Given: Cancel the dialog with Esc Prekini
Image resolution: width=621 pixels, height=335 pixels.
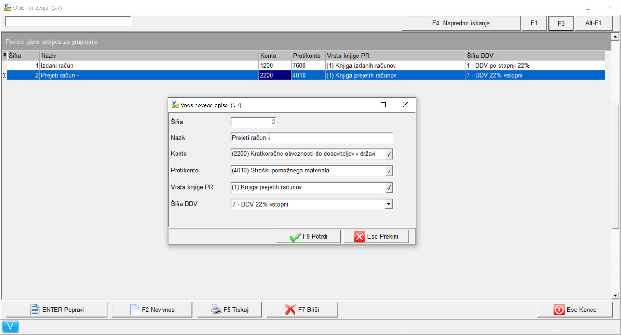Looking at the screenshot, I should 376,237.
